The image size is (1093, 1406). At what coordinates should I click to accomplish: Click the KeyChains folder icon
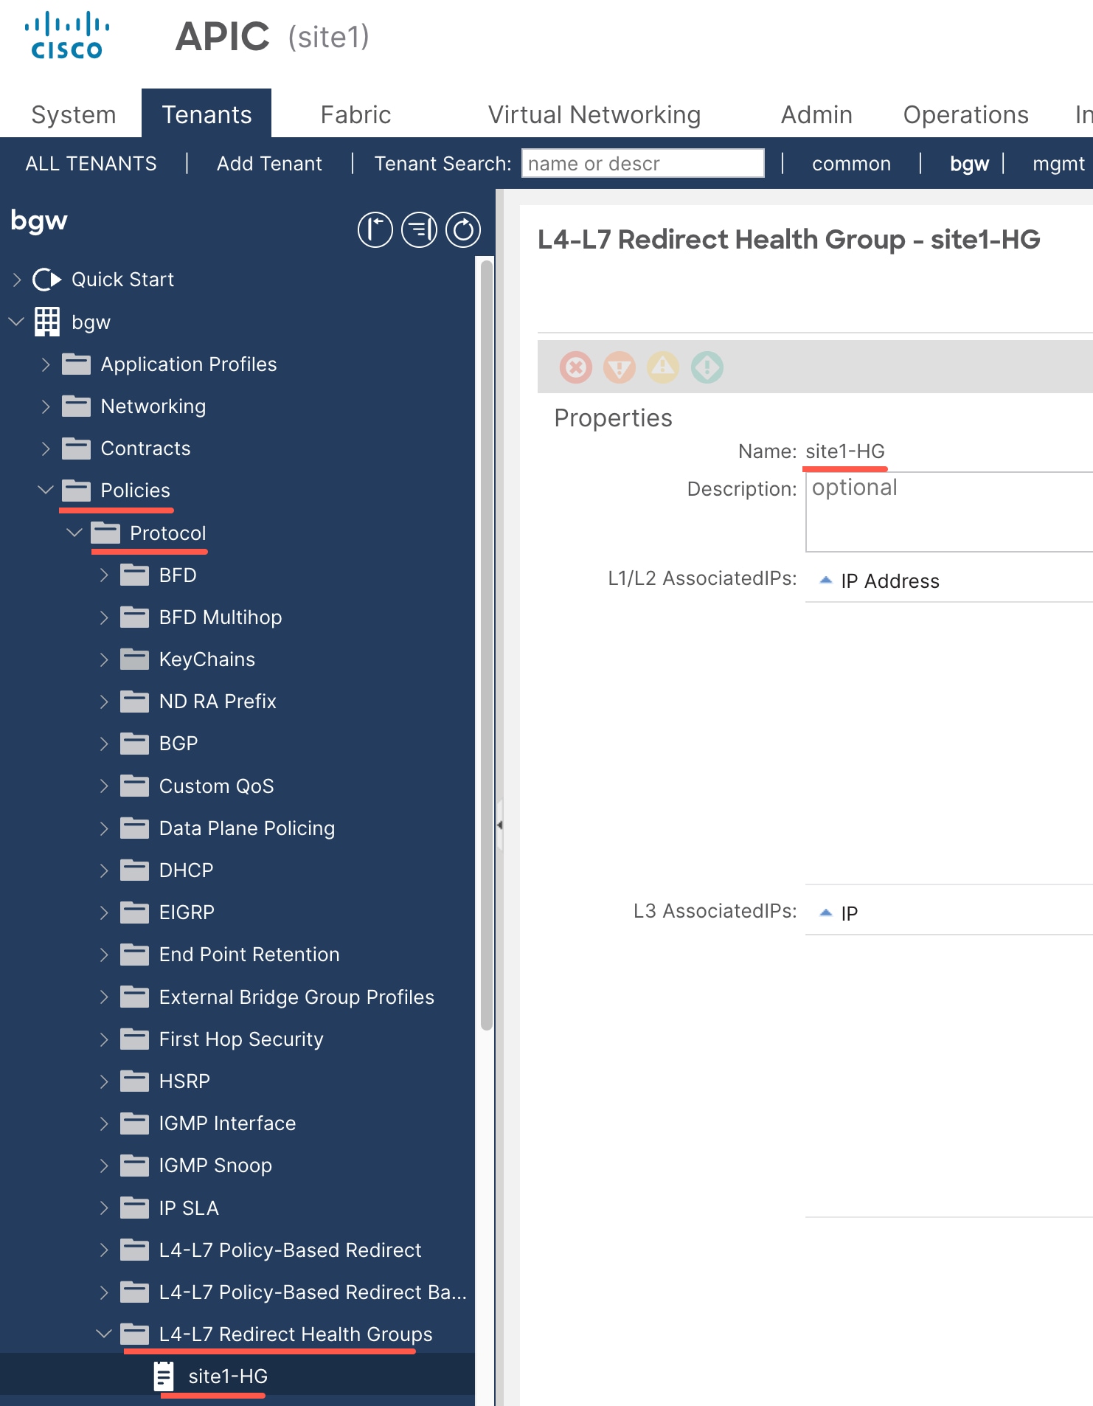click(134, 659)
